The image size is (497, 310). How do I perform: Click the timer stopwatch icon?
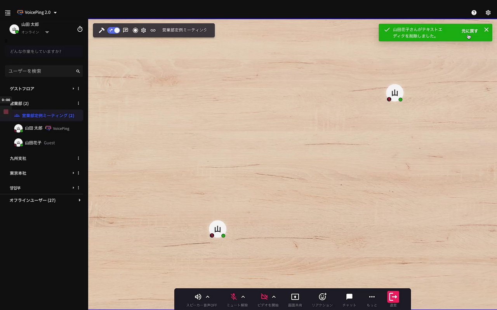pos(80,29)
